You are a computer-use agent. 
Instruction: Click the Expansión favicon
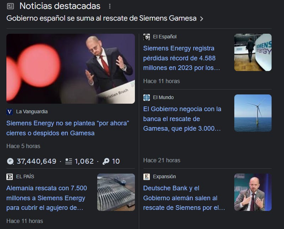coord(147,177)
